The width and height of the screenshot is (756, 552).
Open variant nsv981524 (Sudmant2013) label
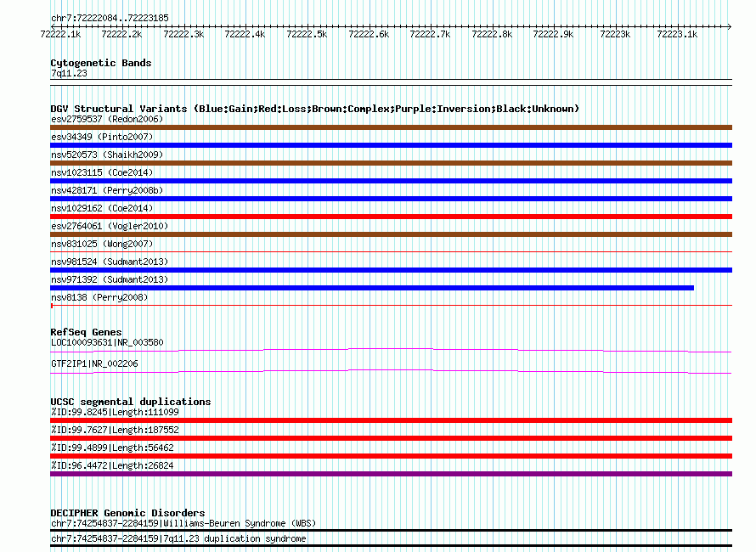(110, 262)
